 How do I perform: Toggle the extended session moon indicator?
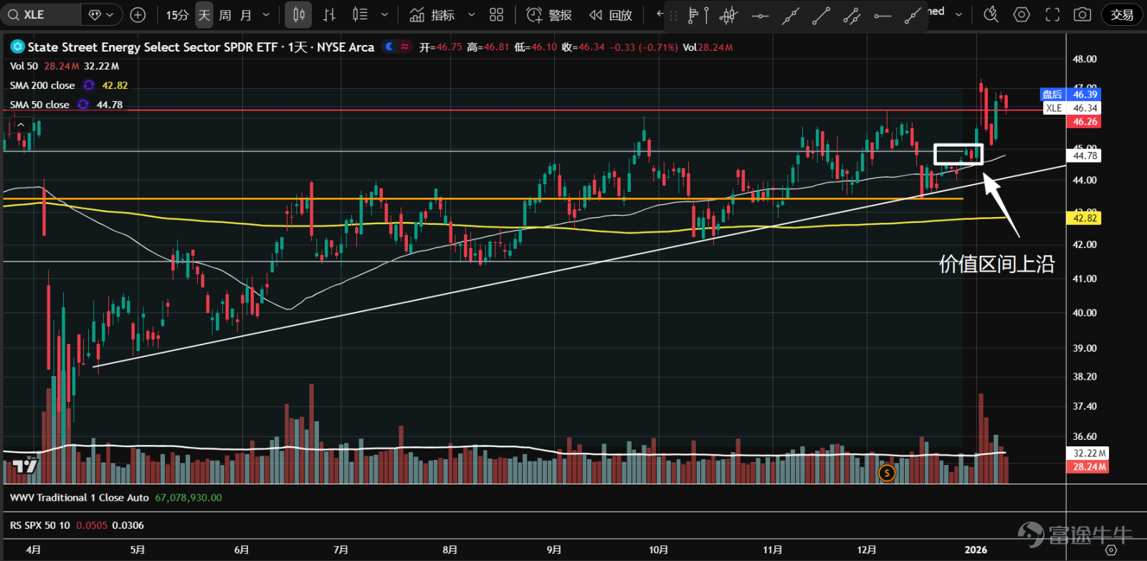point(389,47)
